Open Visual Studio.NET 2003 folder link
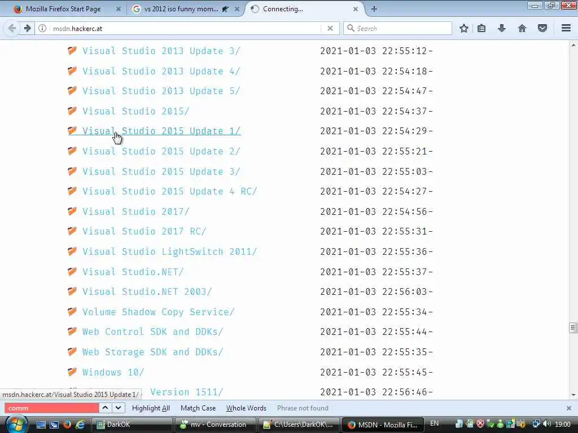 click(147, 291)
